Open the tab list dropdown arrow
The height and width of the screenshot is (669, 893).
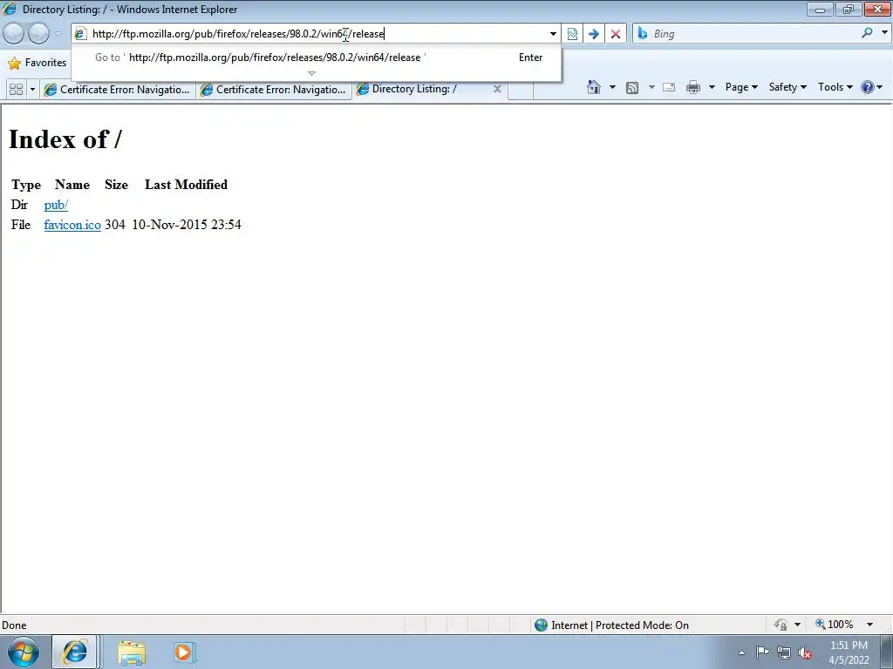pos(32,90)
